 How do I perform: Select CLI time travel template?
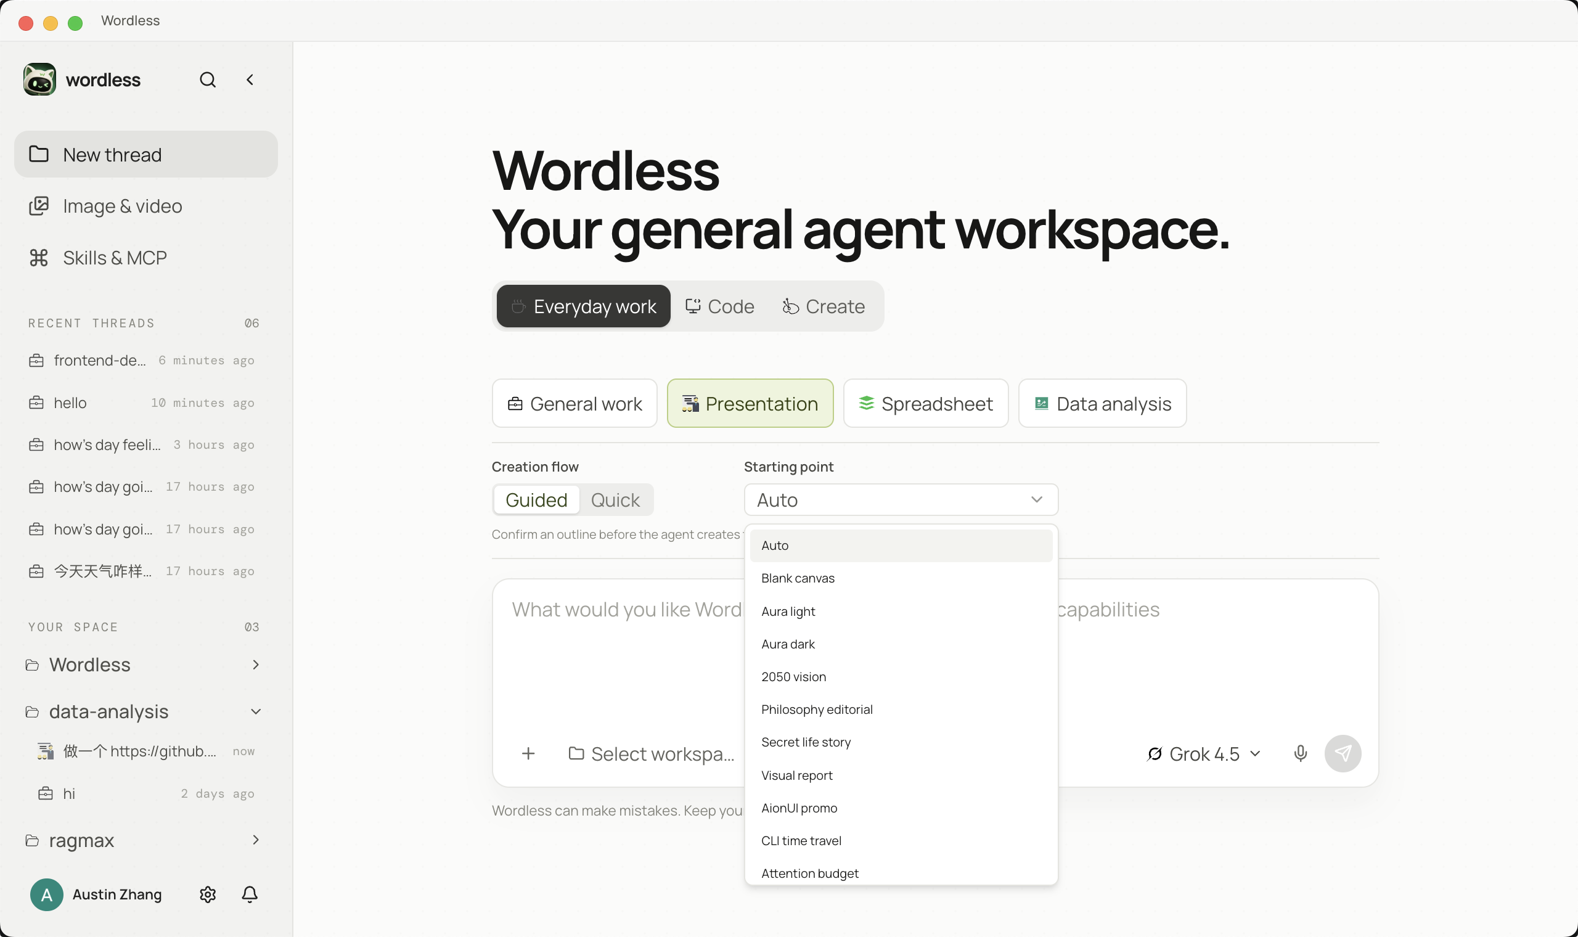pos(901,841)
